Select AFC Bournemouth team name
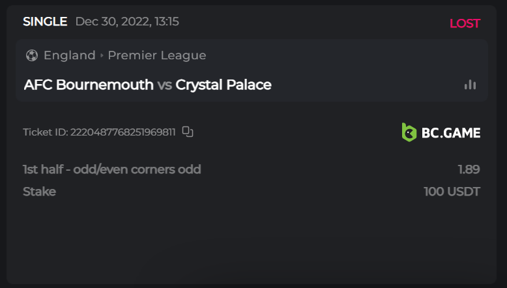Viewport: 507px width, 288px height. coord(89,85)
